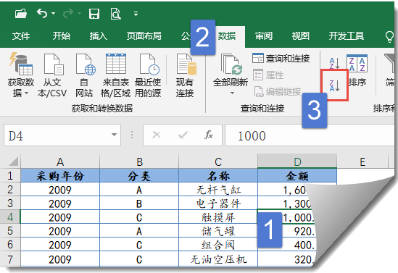The width and height of the screenshot is (398, 273).
Task: Import data with 从文本/CSV
Action: (52, 75)
